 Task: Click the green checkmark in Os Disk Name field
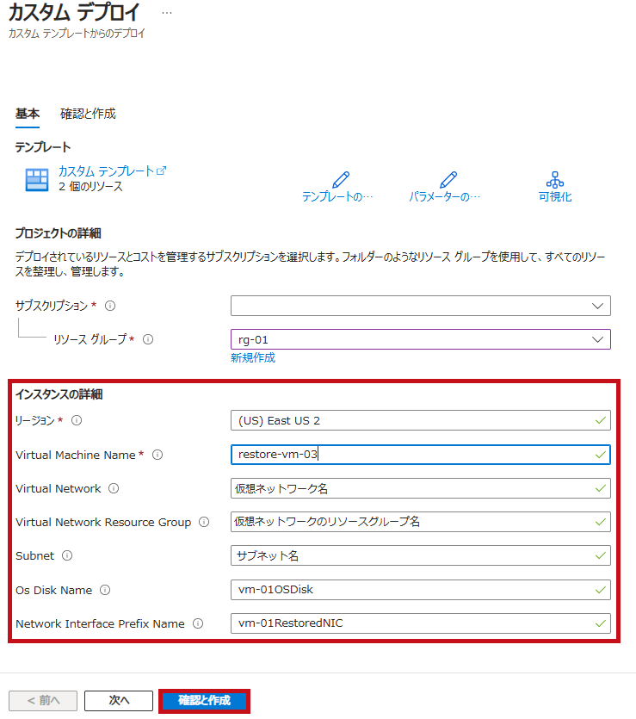click(600, 590)
